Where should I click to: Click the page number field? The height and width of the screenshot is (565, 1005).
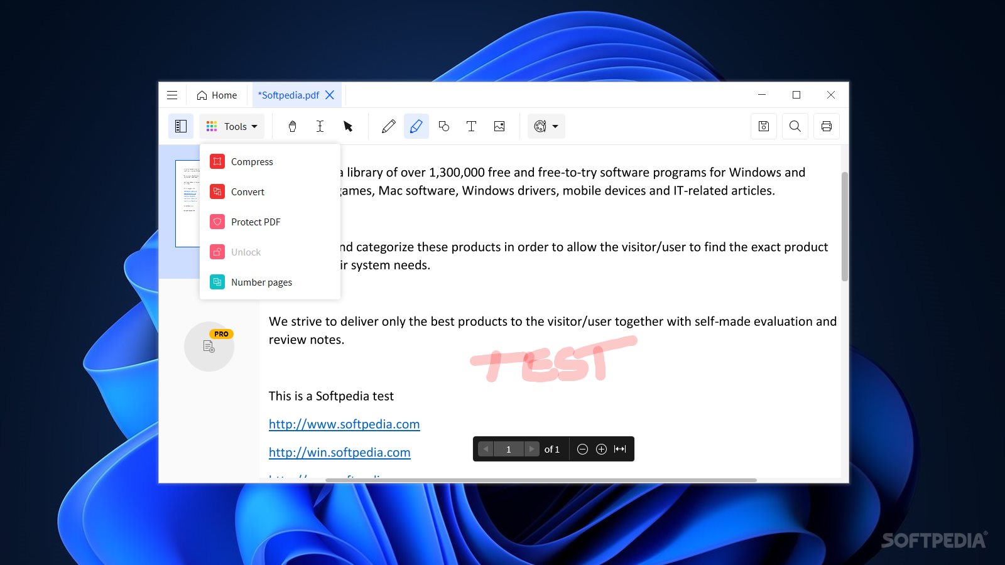point(509,449)
